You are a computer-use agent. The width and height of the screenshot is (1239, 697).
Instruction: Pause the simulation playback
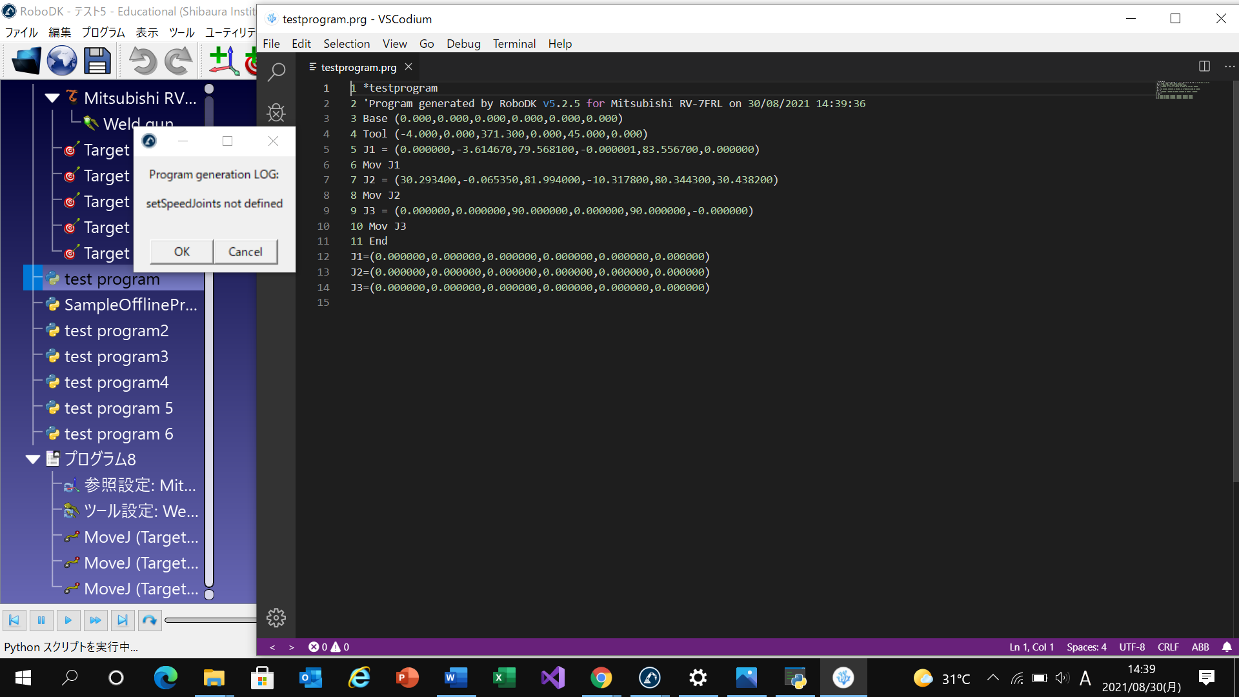point(41,620)
